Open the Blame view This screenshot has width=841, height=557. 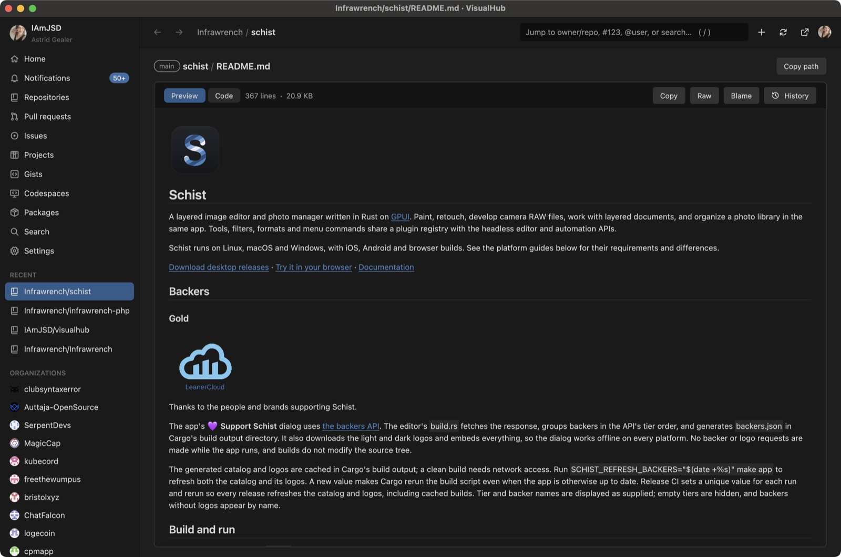(741, 96)
